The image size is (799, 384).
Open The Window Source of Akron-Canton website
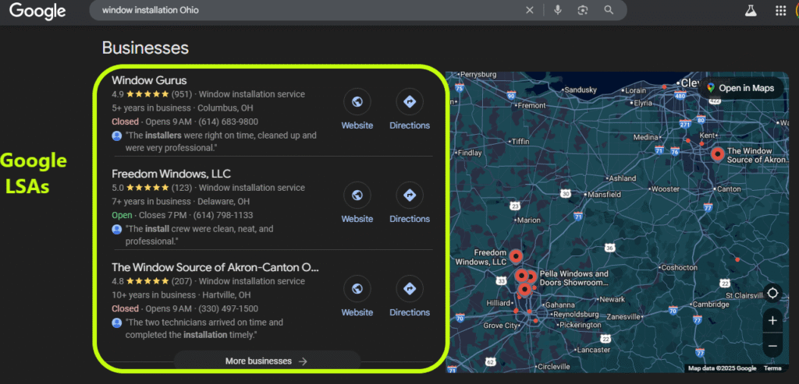click(357, 298)
